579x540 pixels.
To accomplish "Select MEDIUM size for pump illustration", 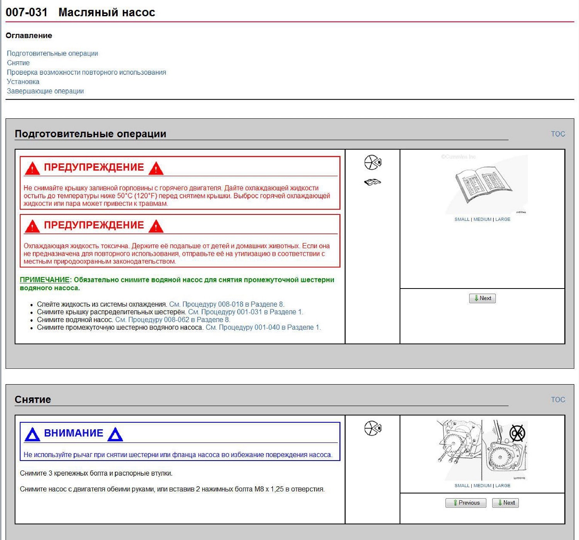I will (x=482, y=486).
